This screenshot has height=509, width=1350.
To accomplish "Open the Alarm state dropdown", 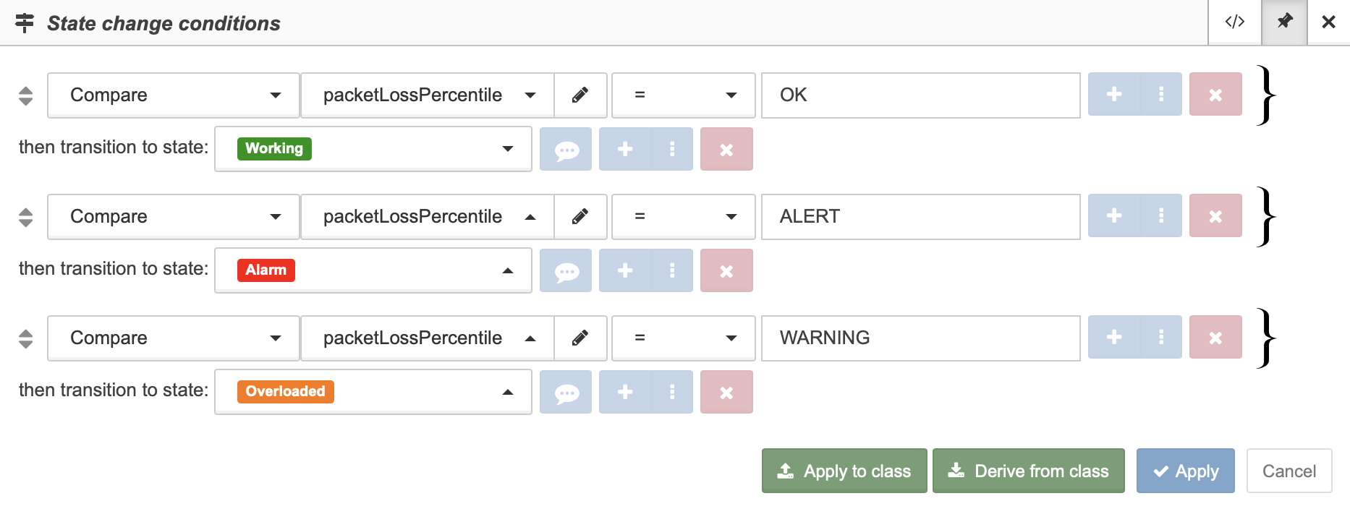I will click(373, 270).
